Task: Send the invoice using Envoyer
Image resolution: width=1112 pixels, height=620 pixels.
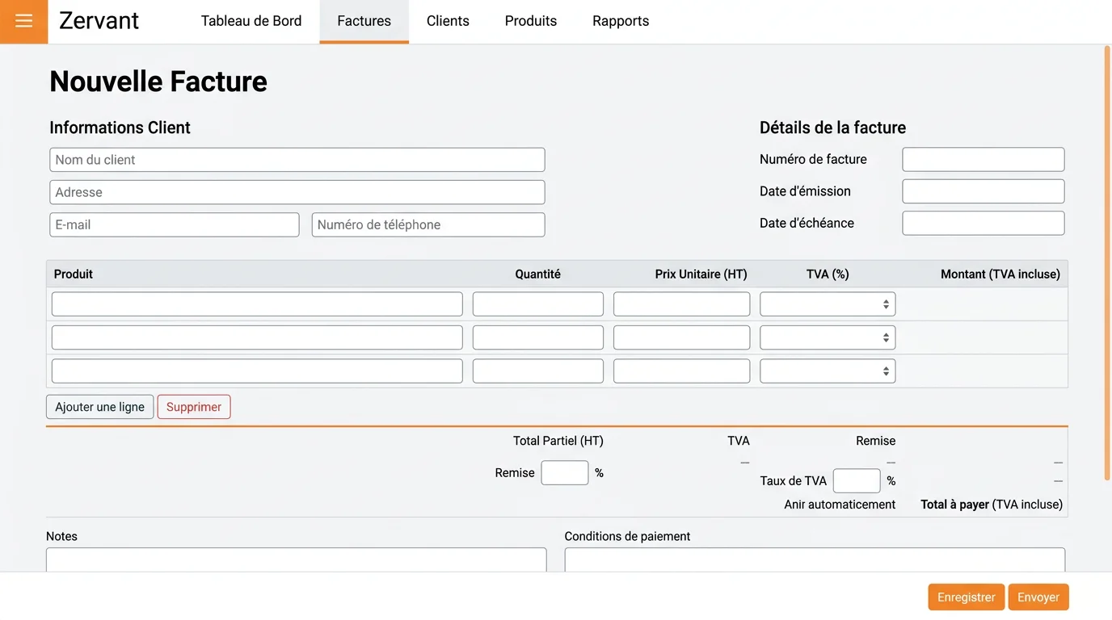Action: (x=1038, y=597)
